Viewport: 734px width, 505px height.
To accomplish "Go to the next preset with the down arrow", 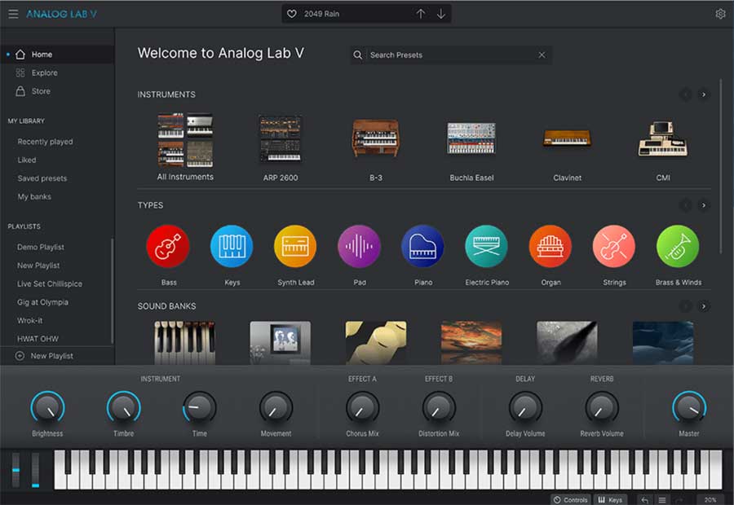I will click(441, 14).
